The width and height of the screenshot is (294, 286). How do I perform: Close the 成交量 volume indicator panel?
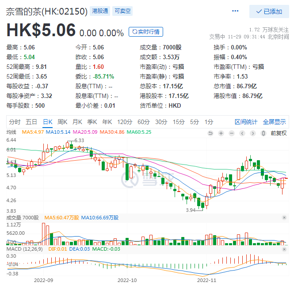(284, 218)
